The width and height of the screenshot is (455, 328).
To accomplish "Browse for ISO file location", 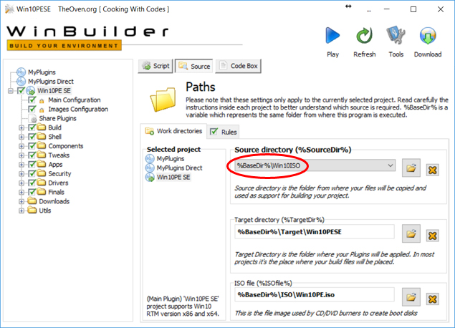I will [411, 297].
